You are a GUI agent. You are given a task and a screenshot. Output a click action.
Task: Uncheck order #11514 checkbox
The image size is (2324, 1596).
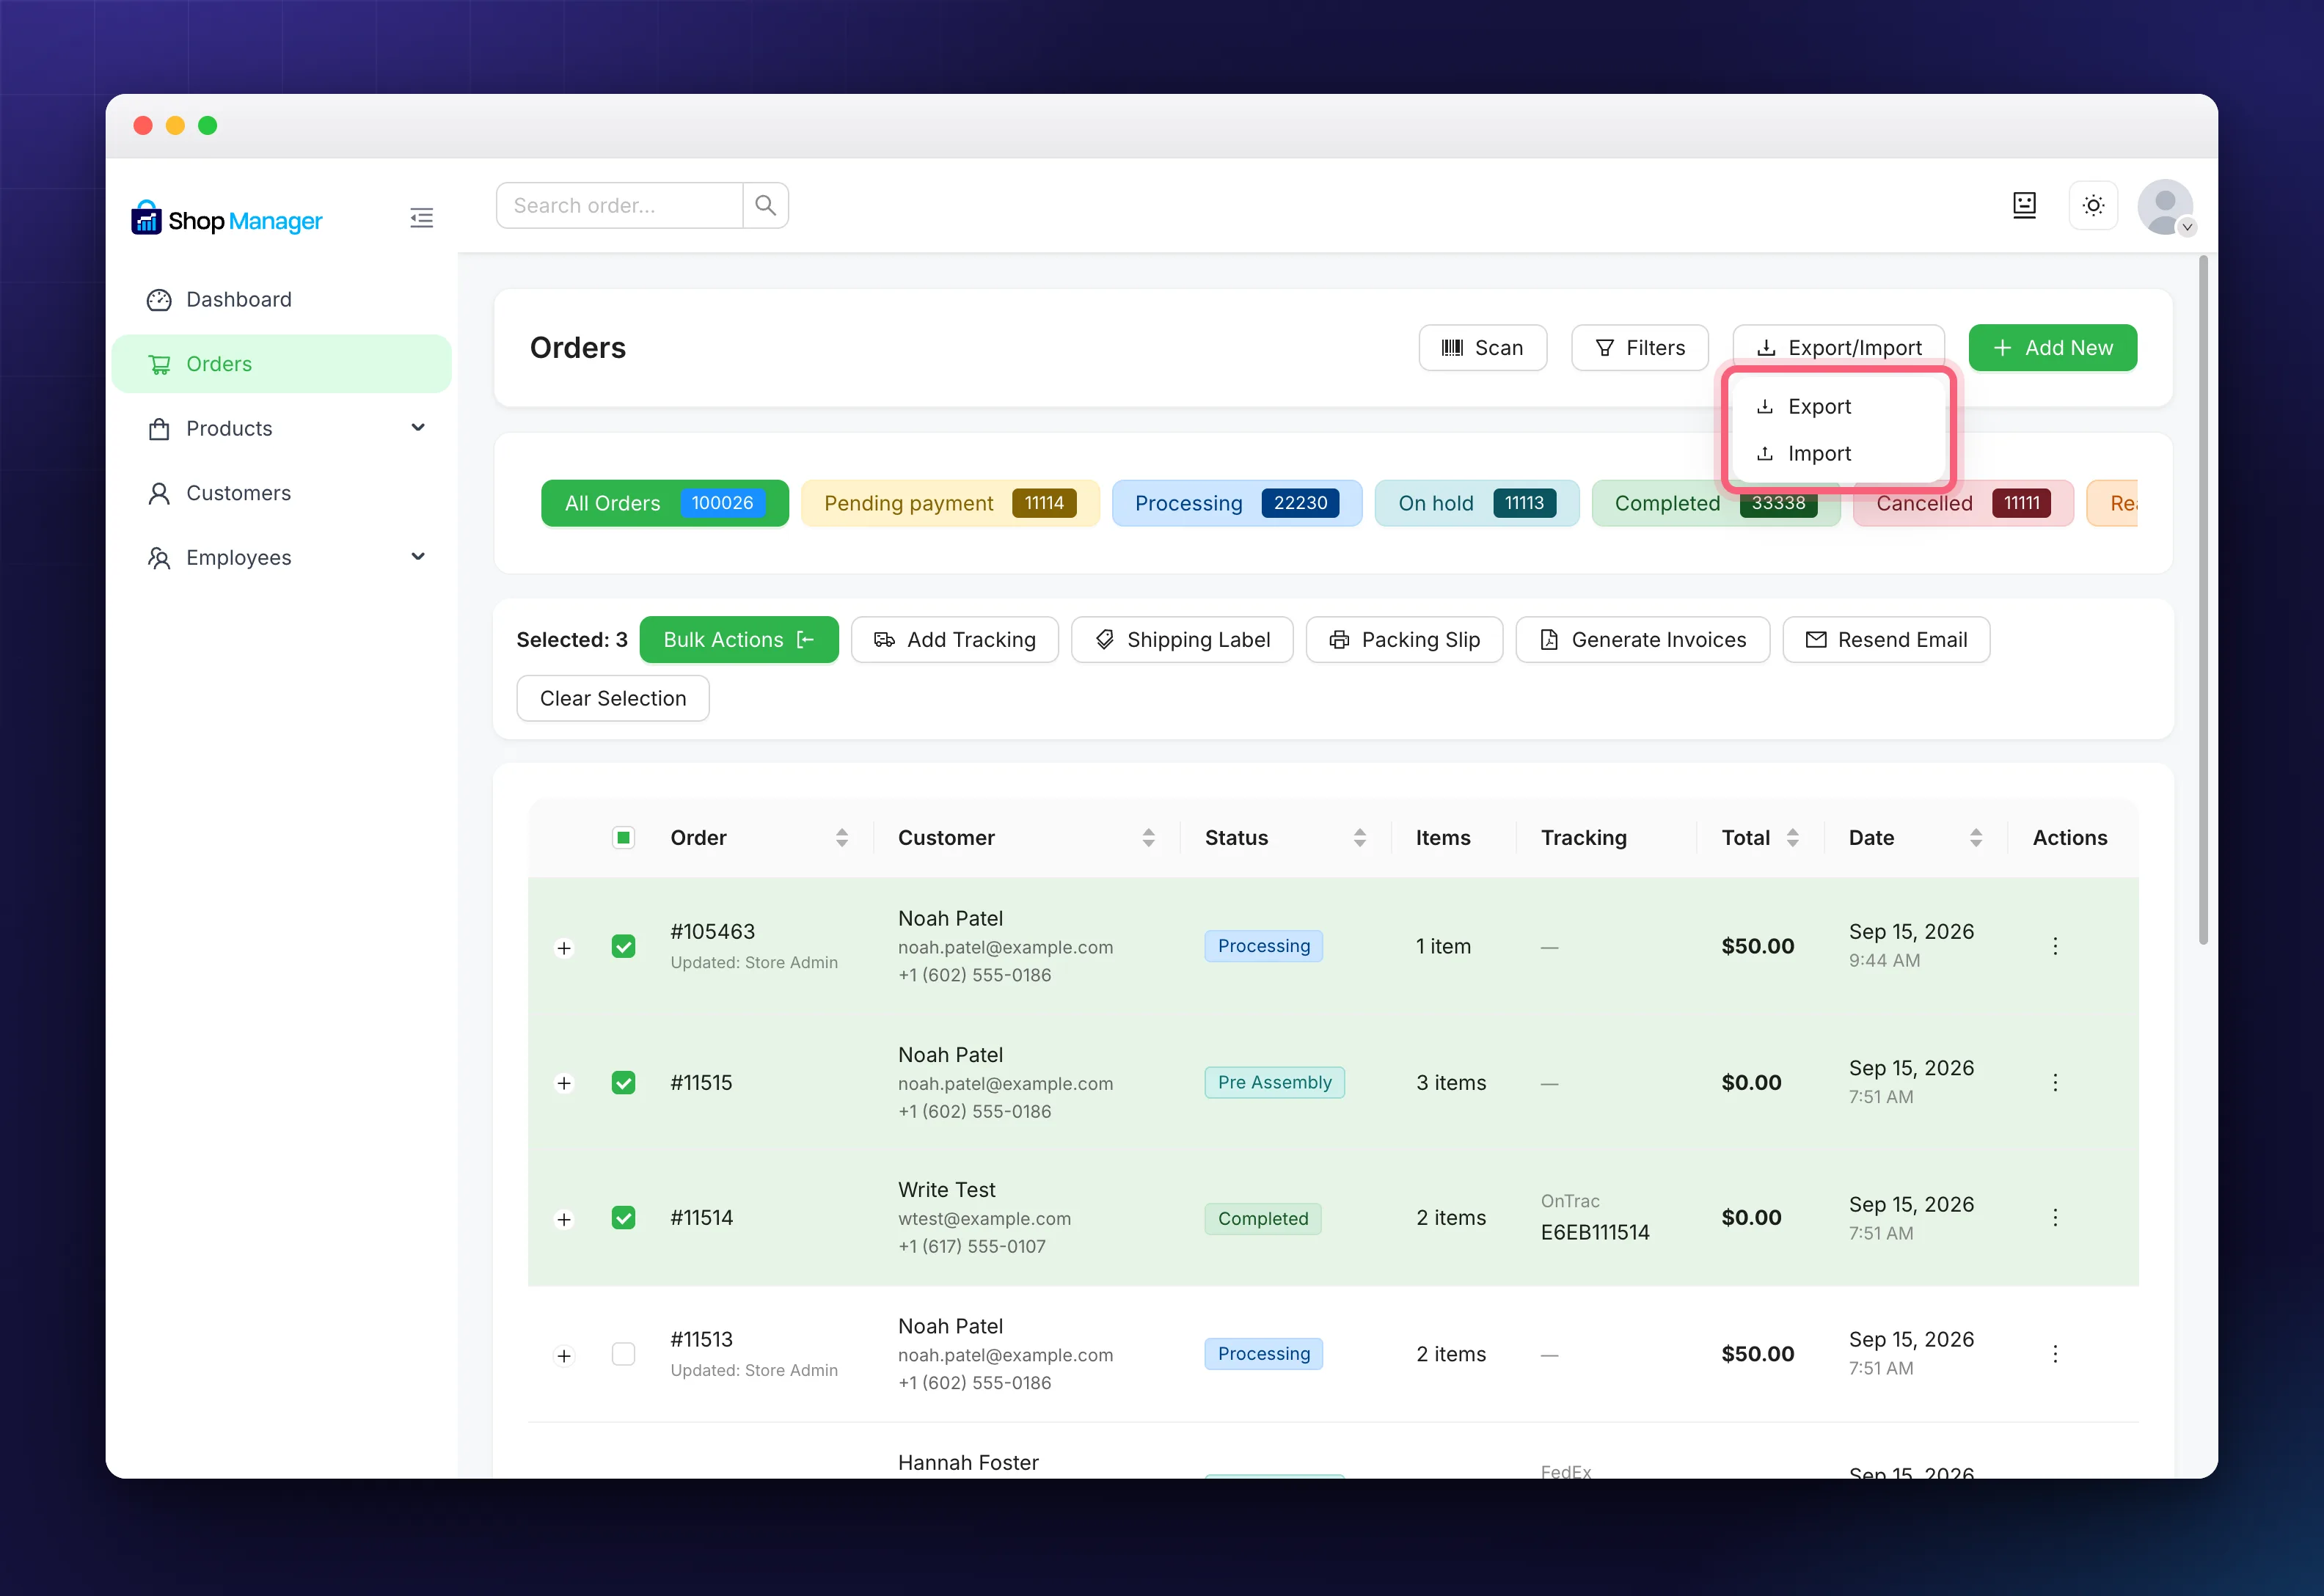point(623,1217)
